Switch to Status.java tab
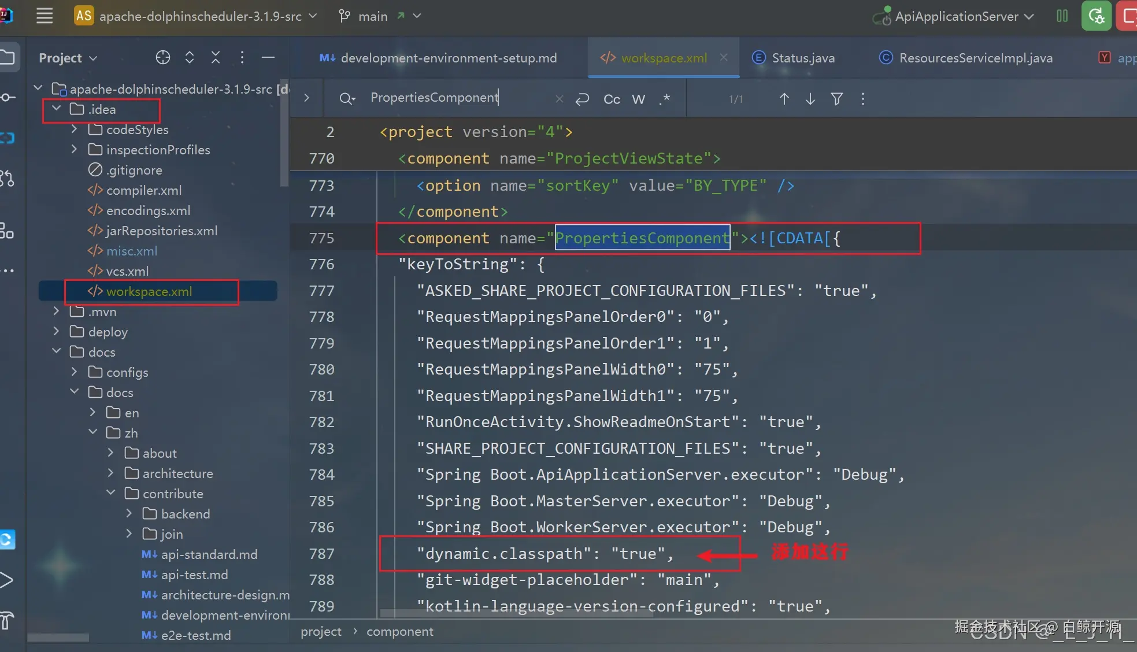 pyautogui.click(x=802, y=58)
